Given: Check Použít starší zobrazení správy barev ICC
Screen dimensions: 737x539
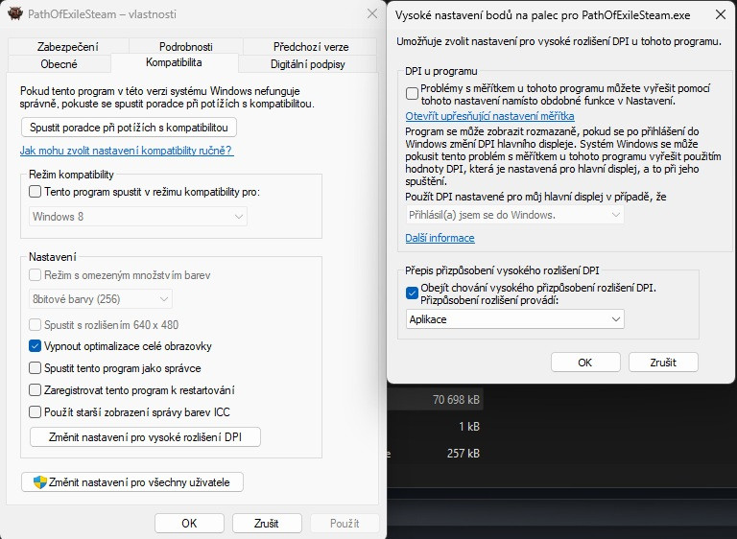Looking at the screenshot, I should click(x=35, y=412).
